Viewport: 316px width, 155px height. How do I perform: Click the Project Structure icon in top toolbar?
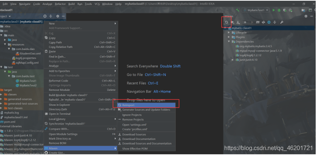click(303, 10)
